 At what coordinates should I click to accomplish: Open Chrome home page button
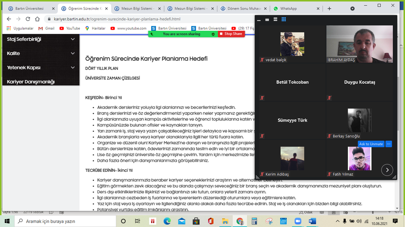tap(38, 19)
